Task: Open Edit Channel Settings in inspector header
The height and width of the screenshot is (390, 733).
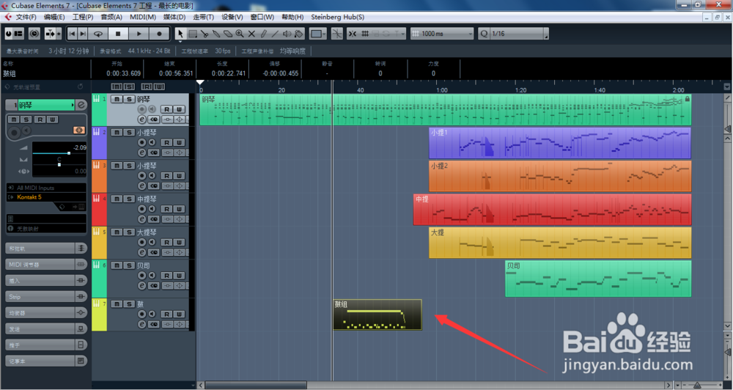Action: [x=81, y=106]
